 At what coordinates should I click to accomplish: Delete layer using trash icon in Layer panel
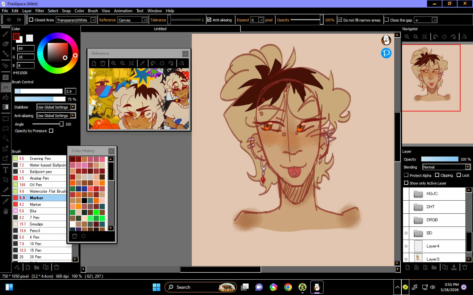click(465, 267)
